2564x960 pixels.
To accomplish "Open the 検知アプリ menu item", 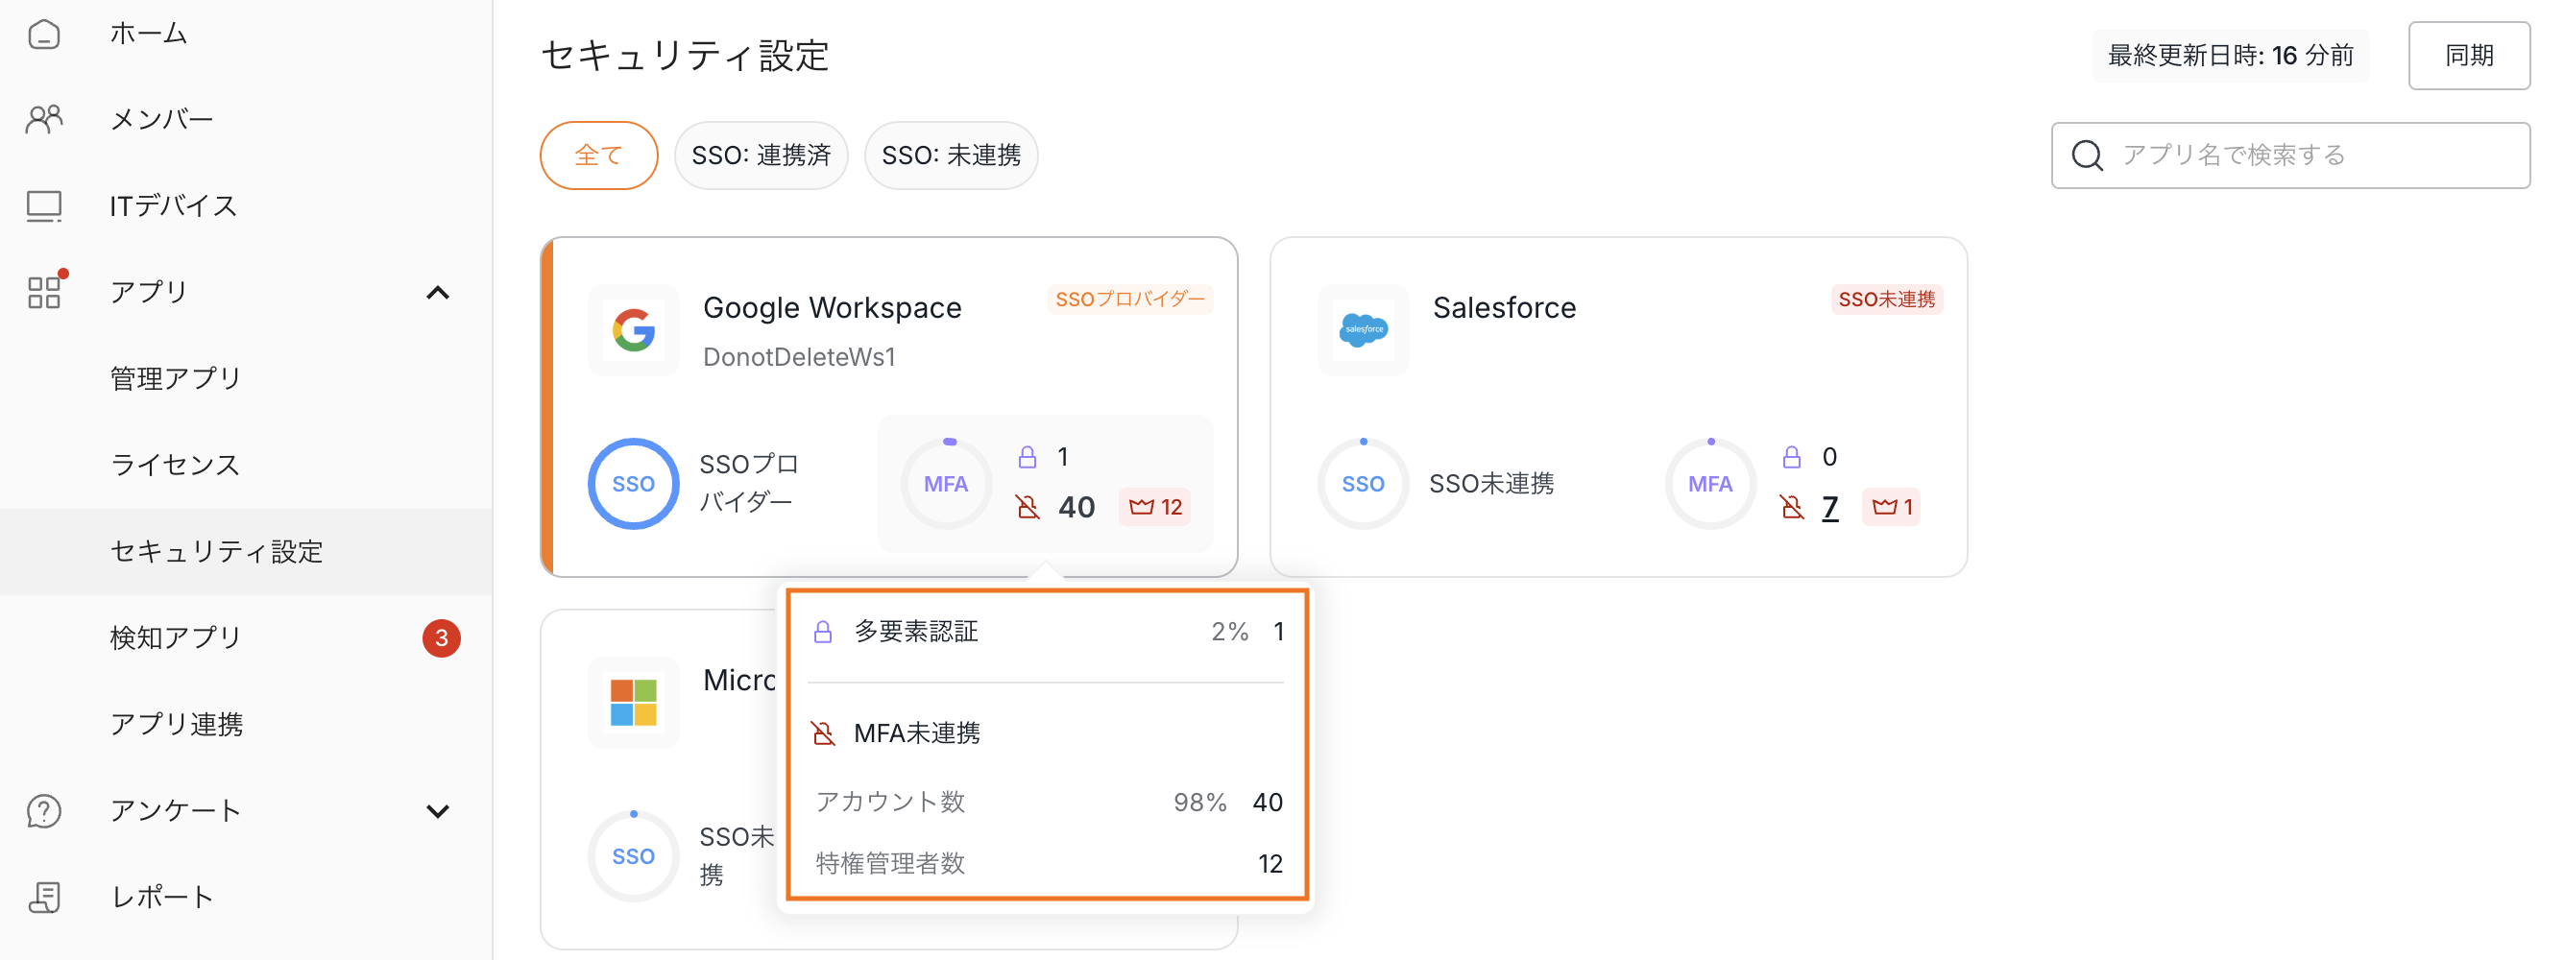I will [176, 637].
